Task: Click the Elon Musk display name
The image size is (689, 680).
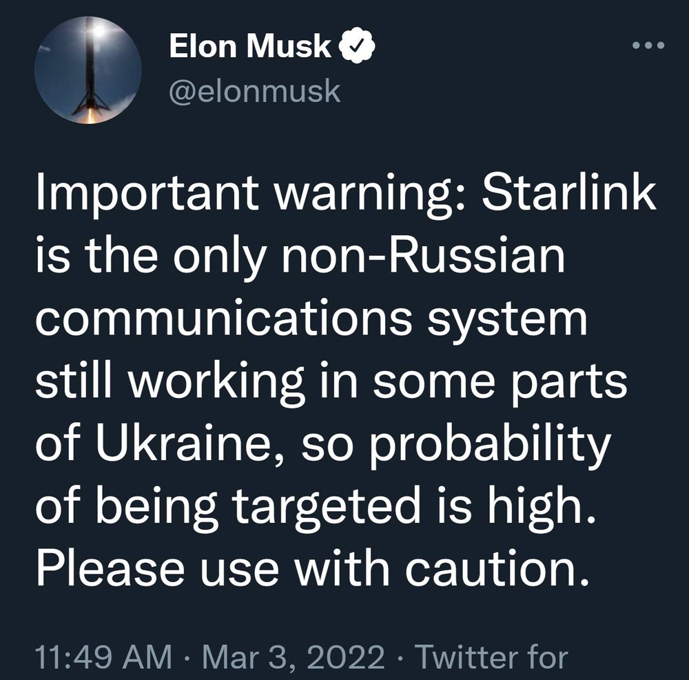Action: click(250, 46)
